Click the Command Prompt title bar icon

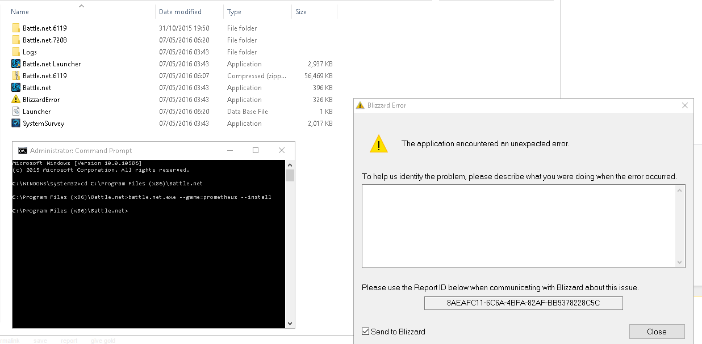coord(23,151)
